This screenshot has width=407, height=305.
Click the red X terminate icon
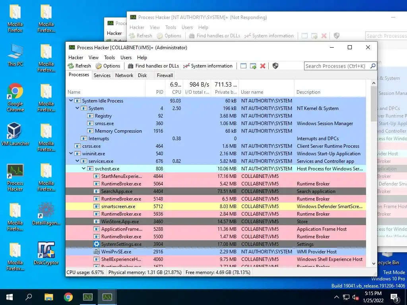[x=263, y=66]
